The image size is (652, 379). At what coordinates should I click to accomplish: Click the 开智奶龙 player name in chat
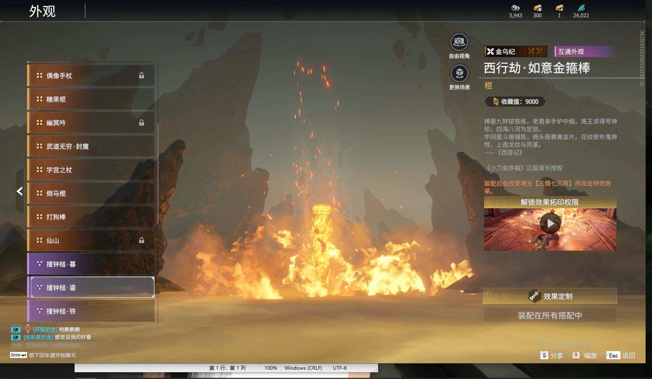(x=45, y=329)
